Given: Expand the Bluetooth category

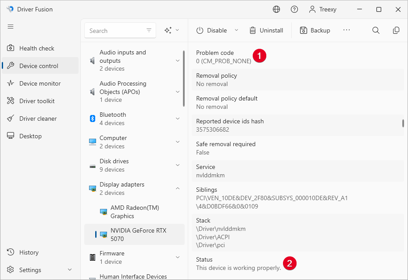Looking at the screenshot, I should tap(178, 118).
